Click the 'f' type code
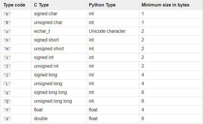The width and height of the screenshot is (203, 124). [7, 110]
